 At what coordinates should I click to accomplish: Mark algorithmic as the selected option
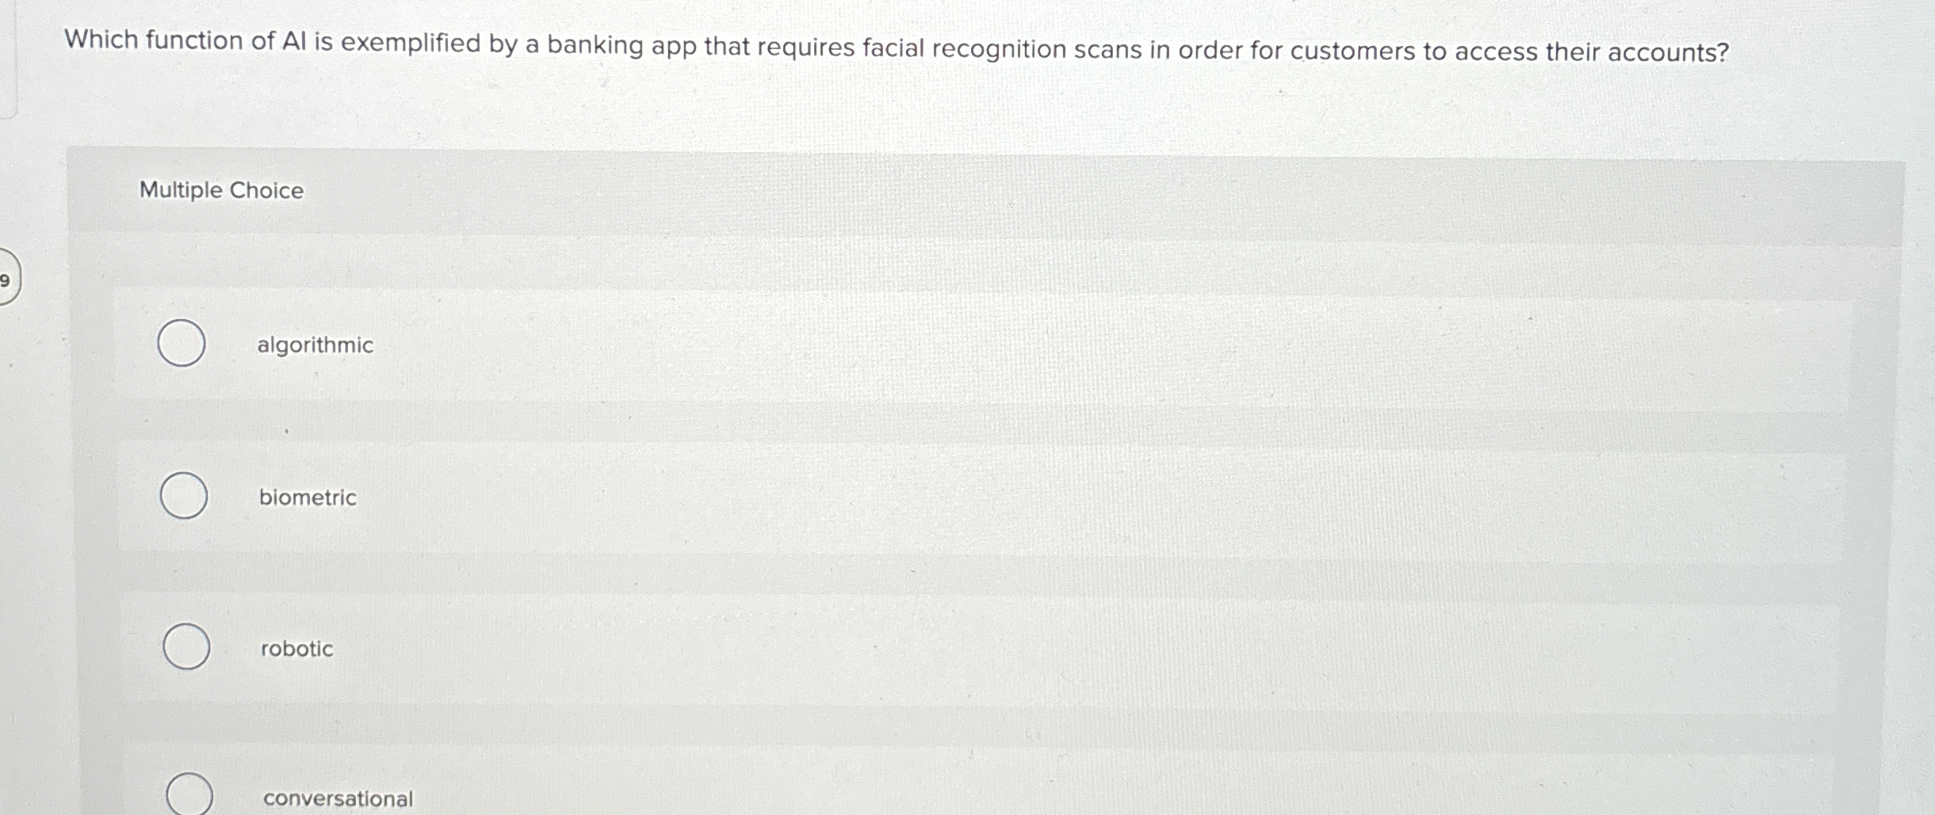[x=183, y=344]
